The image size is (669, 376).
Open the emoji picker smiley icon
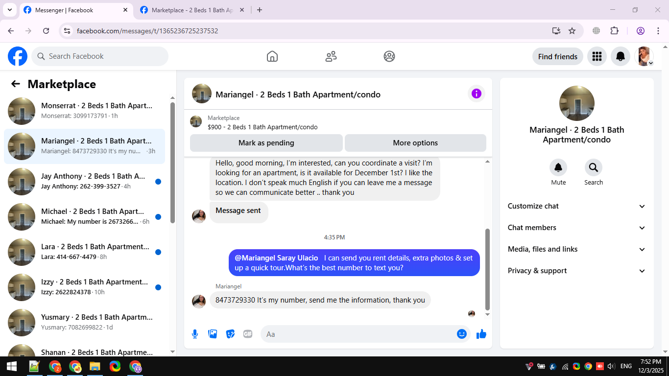pos(462,334)
